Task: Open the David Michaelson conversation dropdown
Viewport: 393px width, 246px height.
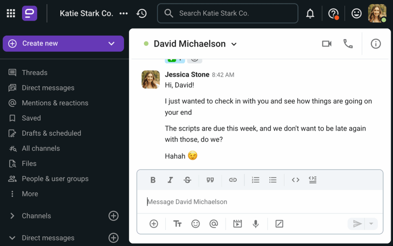Action: 234,44
